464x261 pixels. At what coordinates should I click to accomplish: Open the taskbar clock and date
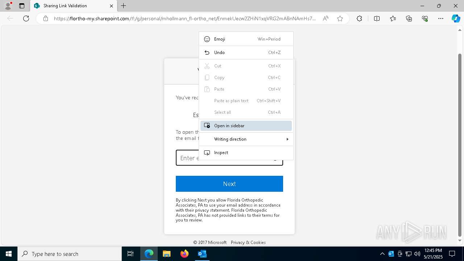tap(433, 254)
